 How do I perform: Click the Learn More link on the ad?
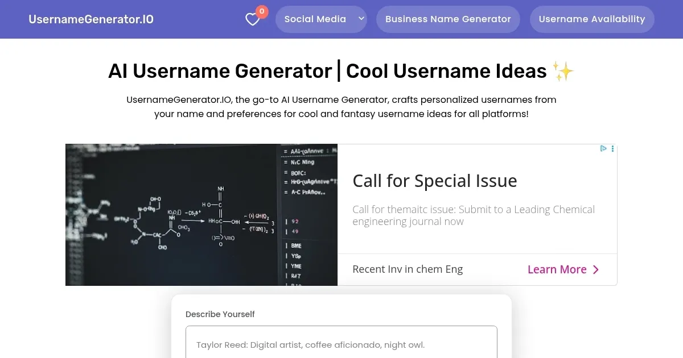(x=557, y=269)
